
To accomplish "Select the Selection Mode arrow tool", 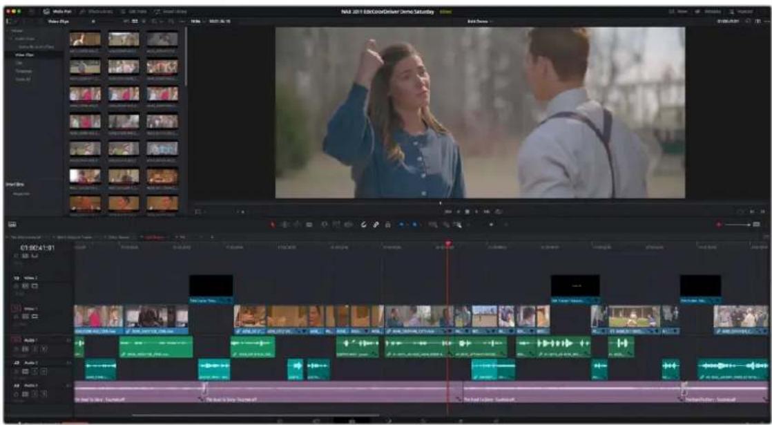I will [272, 225].
